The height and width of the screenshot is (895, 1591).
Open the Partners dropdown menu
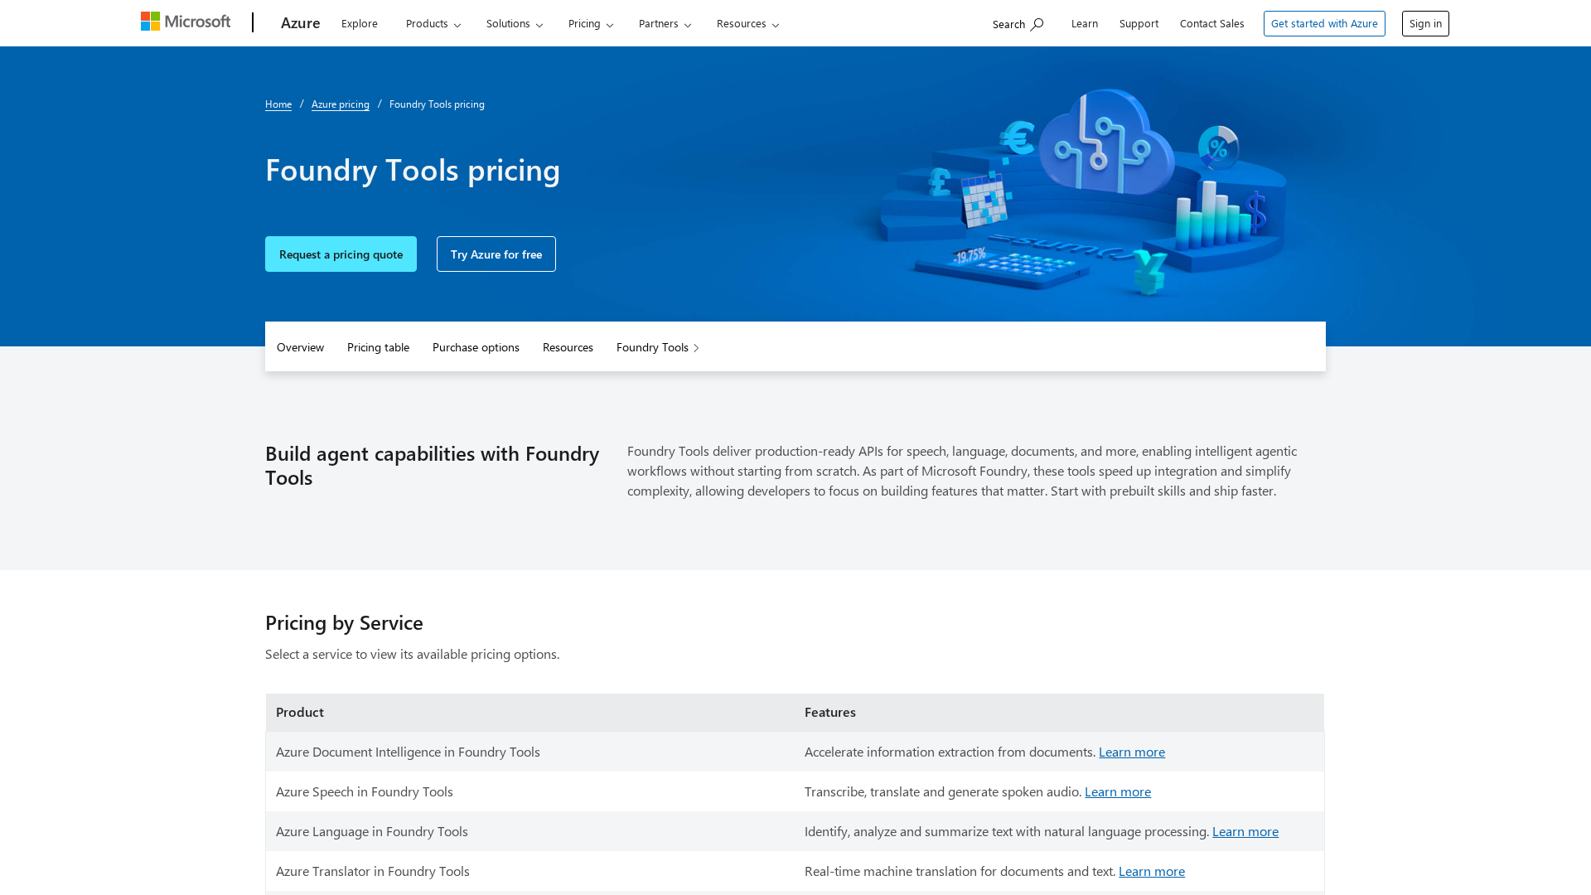pos(665,24)
